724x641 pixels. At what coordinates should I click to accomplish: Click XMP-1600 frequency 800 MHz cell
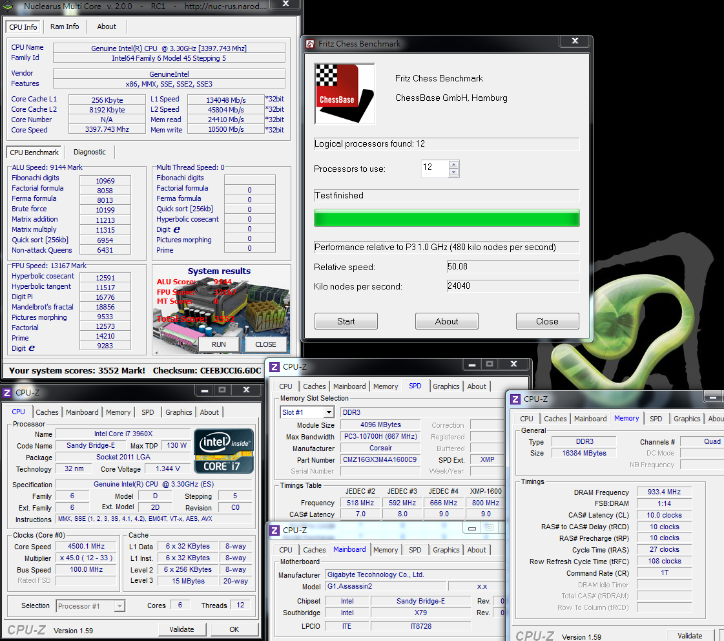coord(485,503)
